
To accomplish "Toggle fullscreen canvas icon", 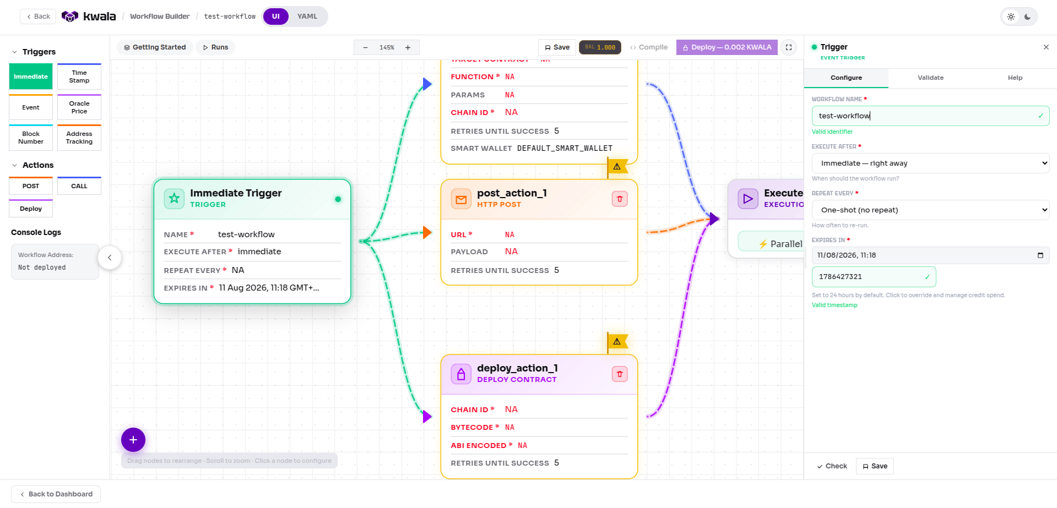I will click(789, 47).
